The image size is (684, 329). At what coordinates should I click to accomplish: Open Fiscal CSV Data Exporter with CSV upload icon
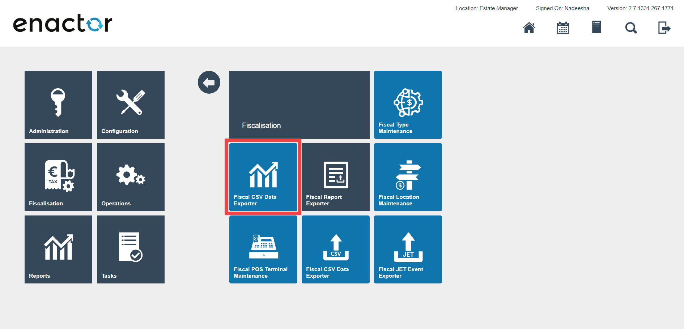point(336,249)
